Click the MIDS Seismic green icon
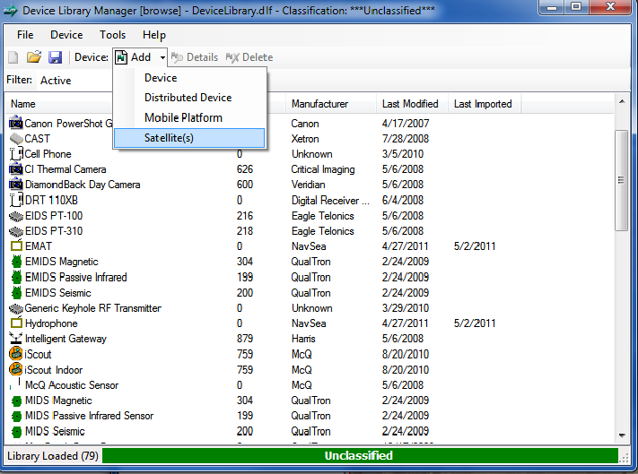Screen dimensions: 638x474 click(16, 432)
